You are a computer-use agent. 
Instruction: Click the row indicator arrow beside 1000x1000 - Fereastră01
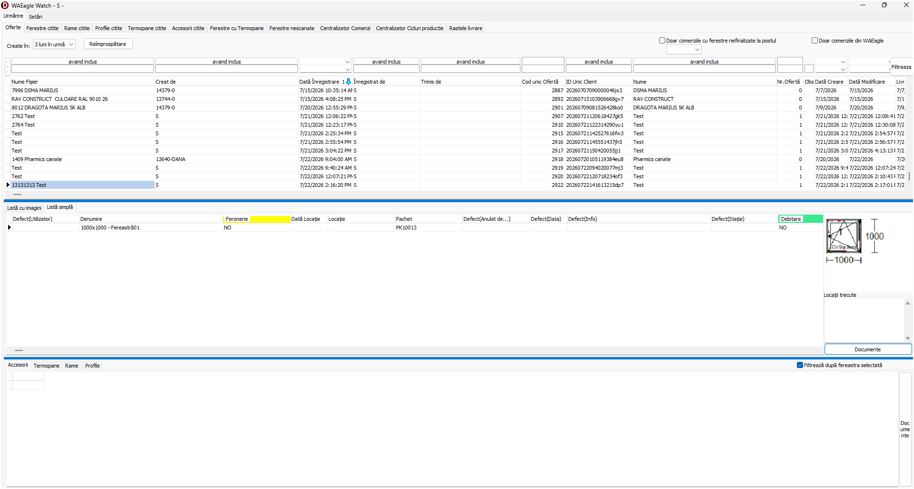(9, 228)
